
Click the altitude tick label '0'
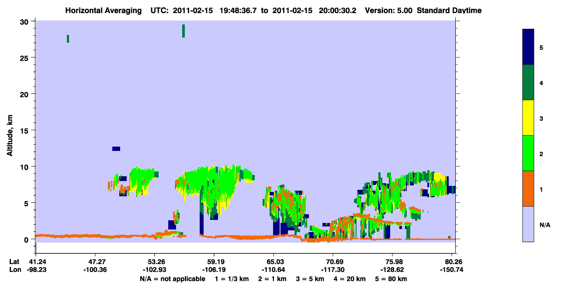point(27,240)
